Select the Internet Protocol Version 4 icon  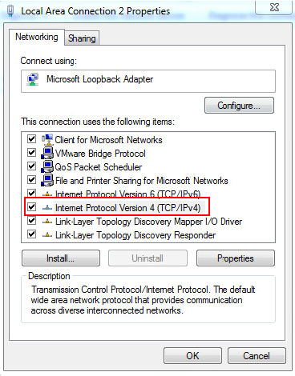click(x=47, y=207)
